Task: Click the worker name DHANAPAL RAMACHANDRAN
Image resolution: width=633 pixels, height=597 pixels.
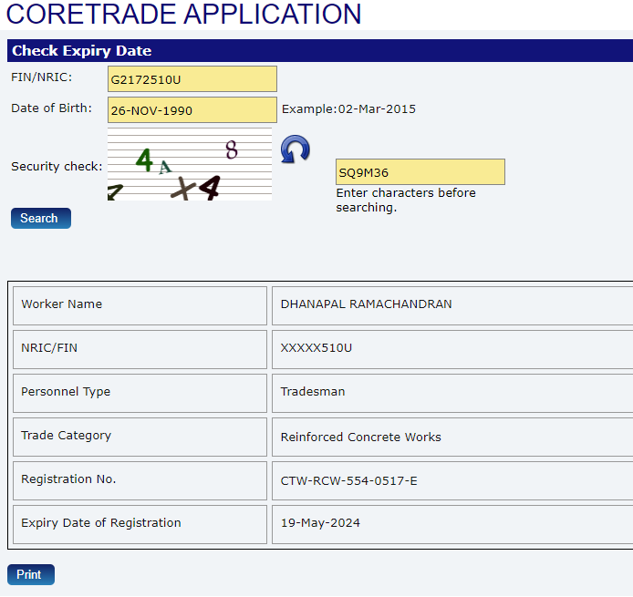Action: [366, 304]
